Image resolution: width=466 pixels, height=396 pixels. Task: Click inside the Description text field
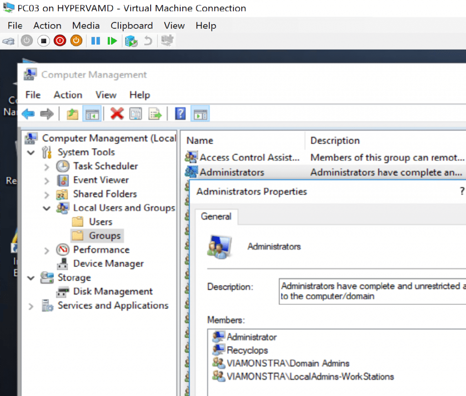(371, 291)
